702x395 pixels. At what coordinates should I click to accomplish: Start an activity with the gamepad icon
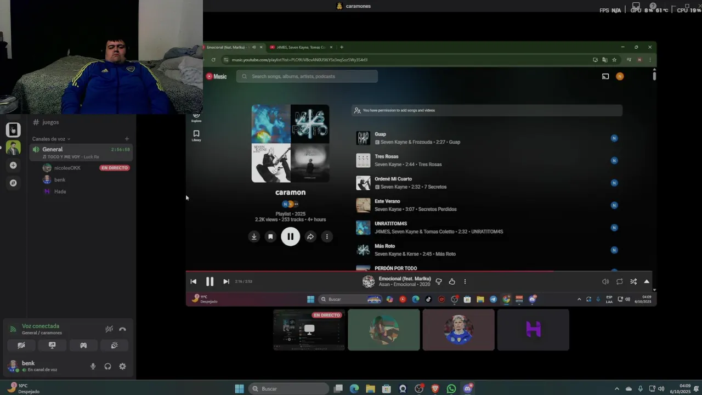[x=83, y=345]
